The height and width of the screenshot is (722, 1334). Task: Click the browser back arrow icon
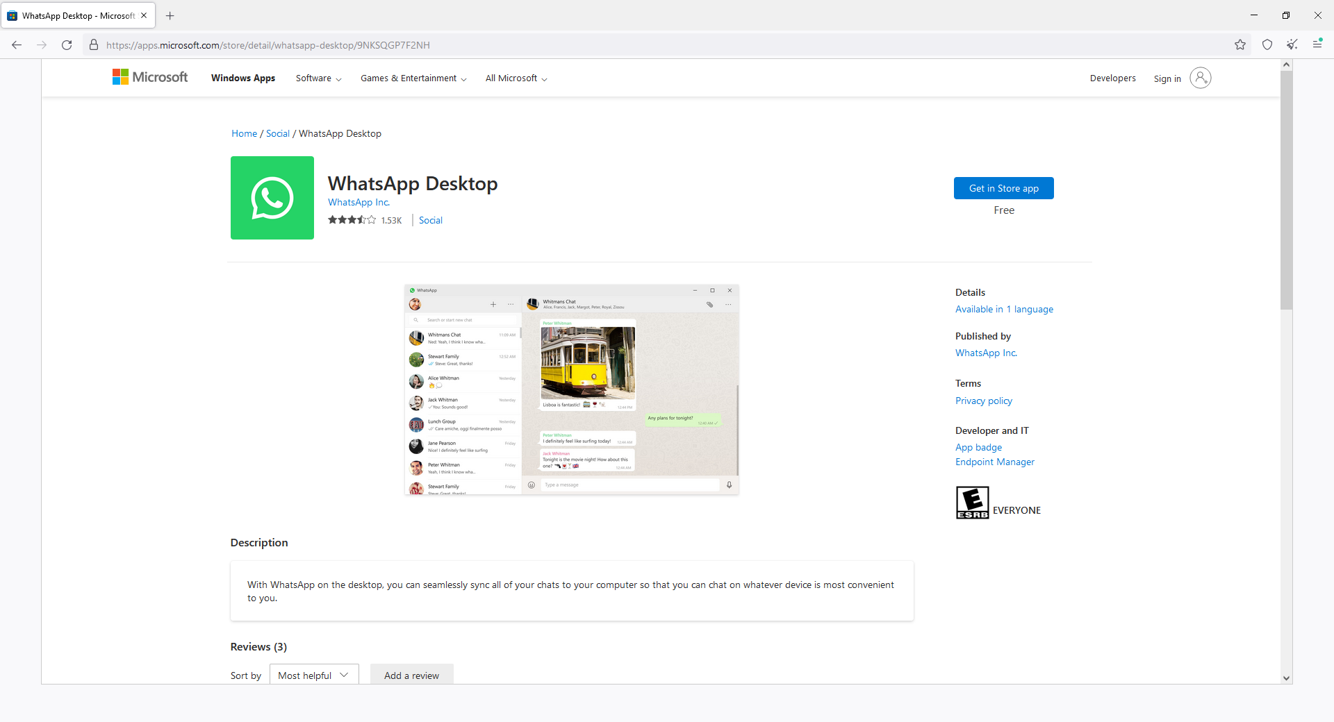pyautogui.click(x=17, y=45)
